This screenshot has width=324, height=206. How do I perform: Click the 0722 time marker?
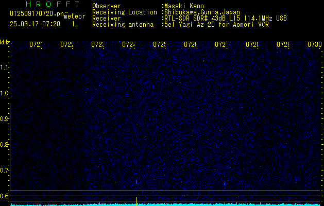coord(66,44)
